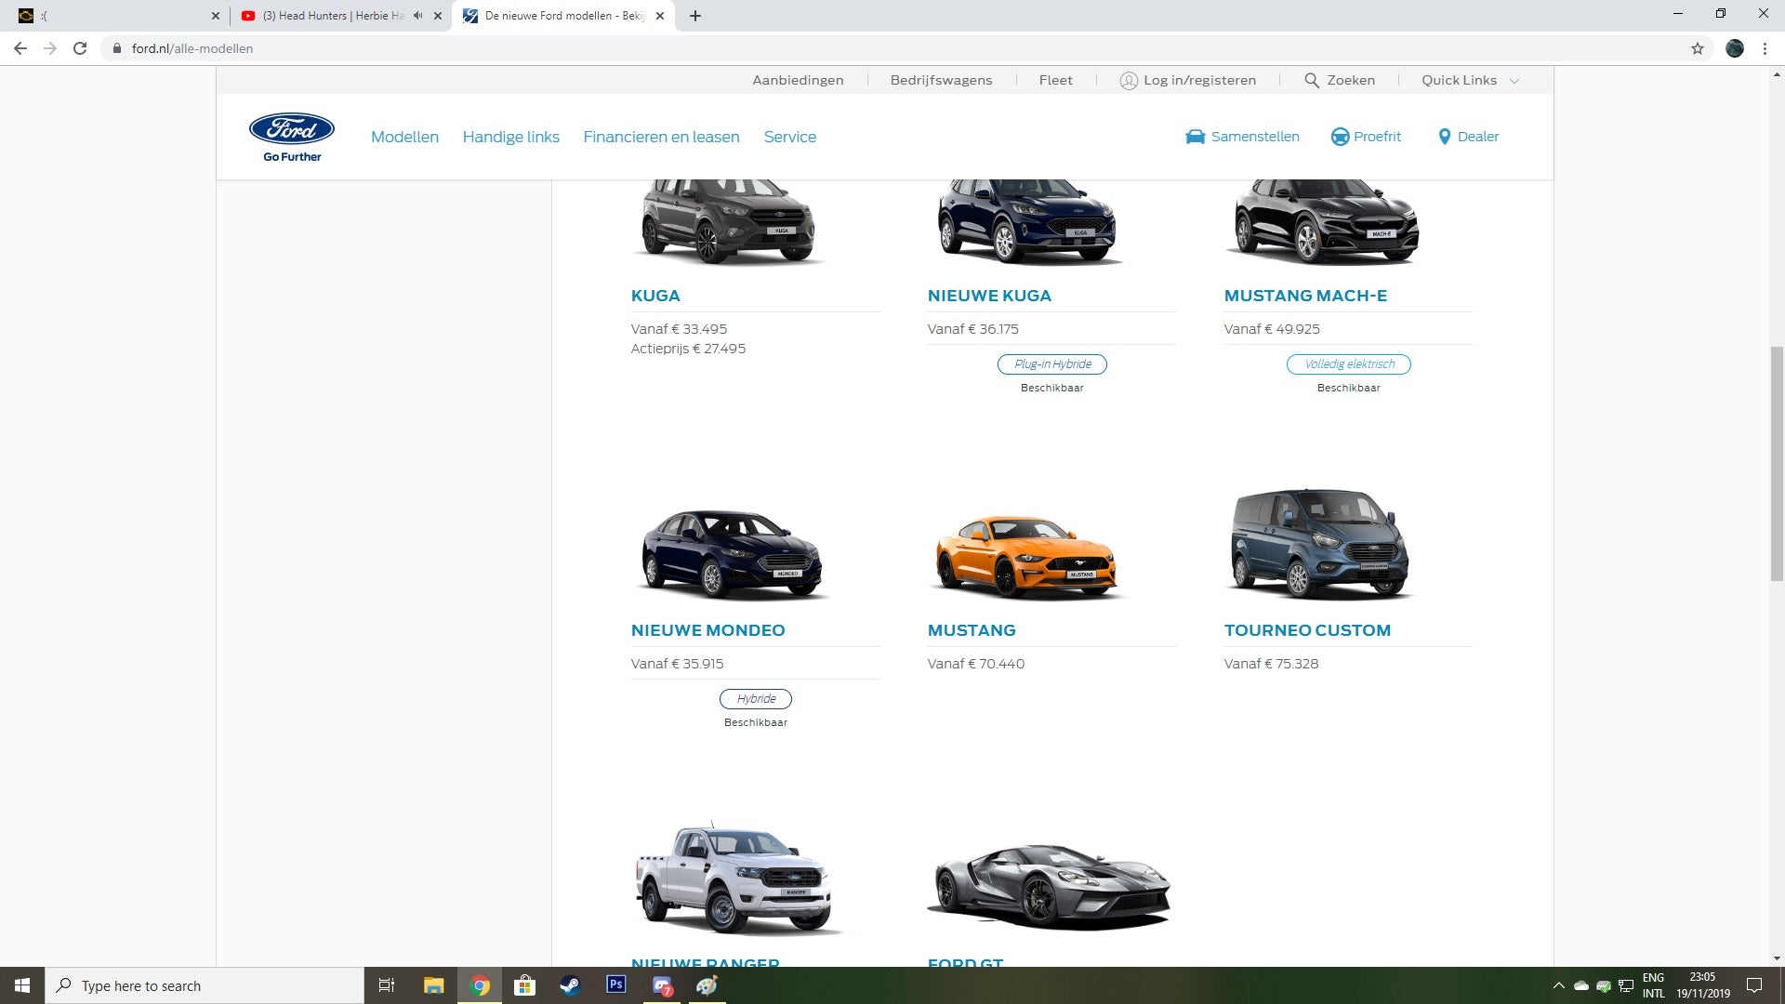Open the Service menu

click(x=790, y=137)
